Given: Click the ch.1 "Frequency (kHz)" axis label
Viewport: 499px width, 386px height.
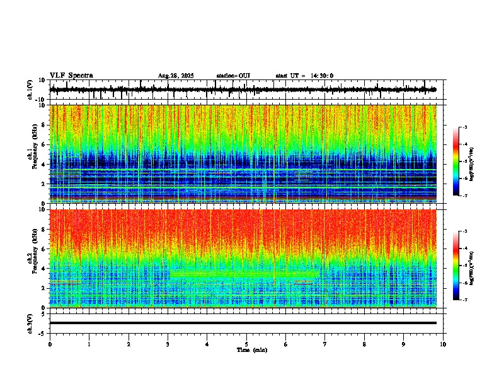Looking at the screenshot, I should coord(35,146).
